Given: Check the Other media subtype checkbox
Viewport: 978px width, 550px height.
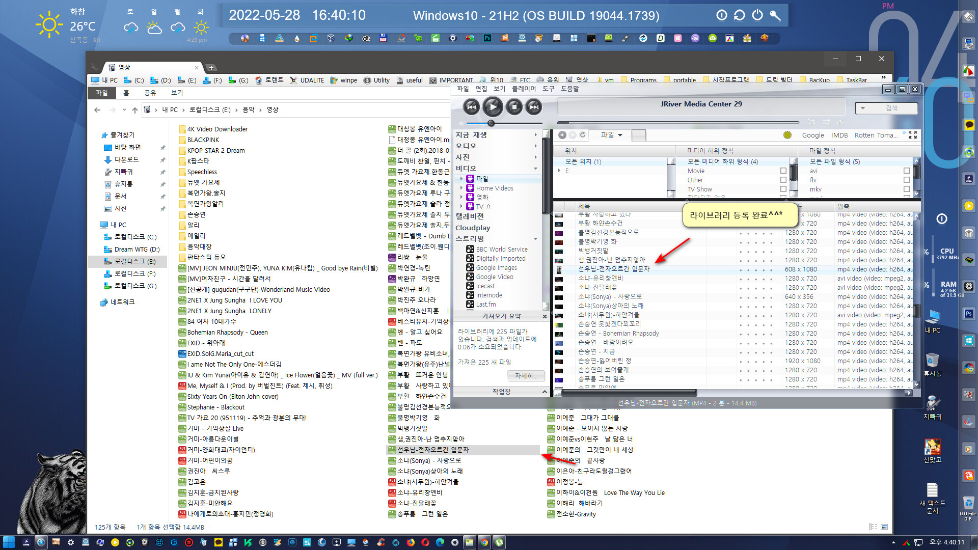Looking at the screenshot, I should pos(783,180).
